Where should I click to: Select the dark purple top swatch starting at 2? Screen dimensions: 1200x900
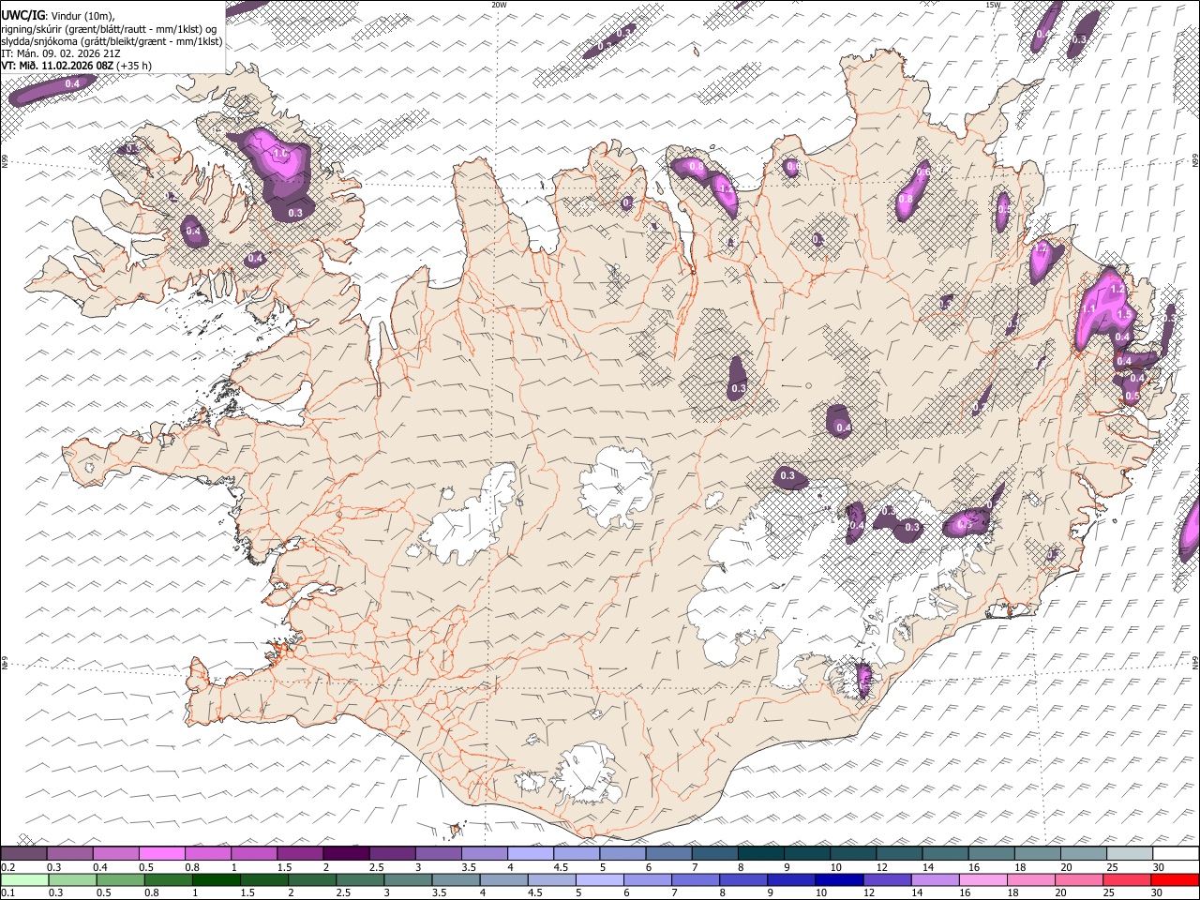(347, 853)
